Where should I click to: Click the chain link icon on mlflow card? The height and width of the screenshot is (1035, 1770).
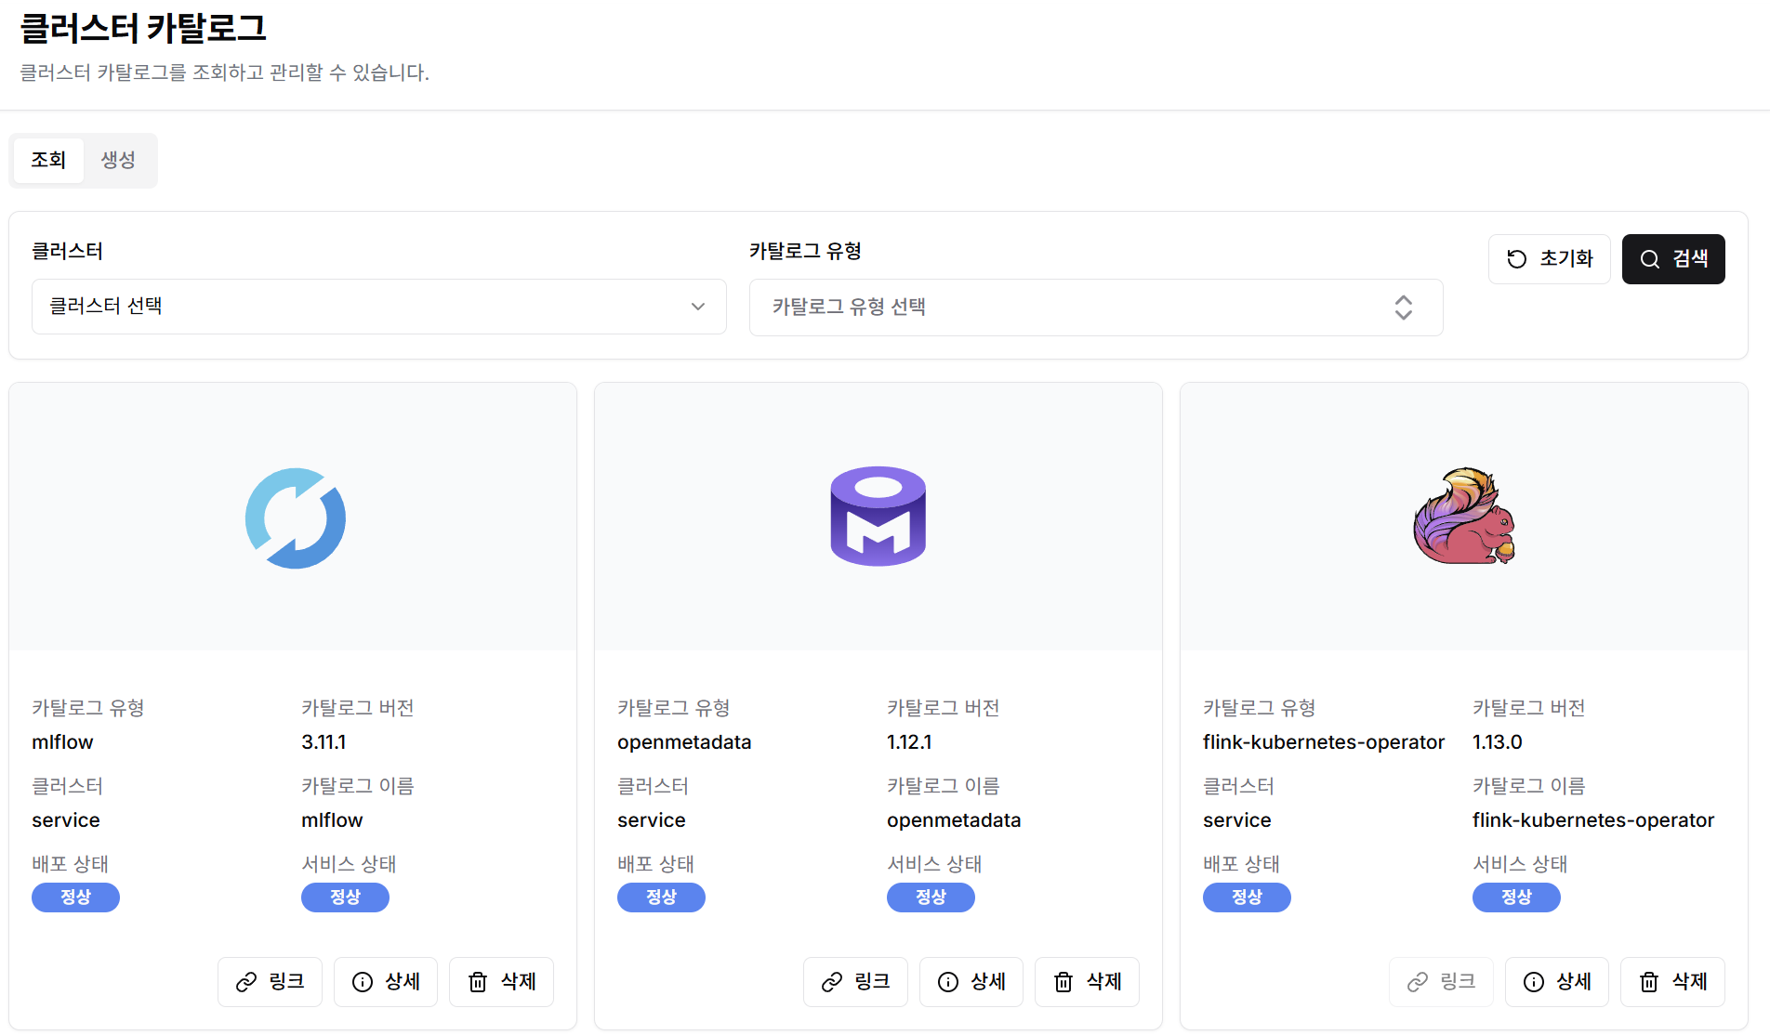(x=246, y=982)
